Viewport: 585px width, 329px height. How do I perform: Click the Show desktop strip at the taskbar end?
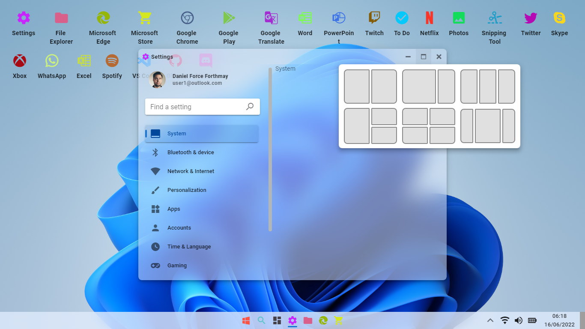(582, 320)
